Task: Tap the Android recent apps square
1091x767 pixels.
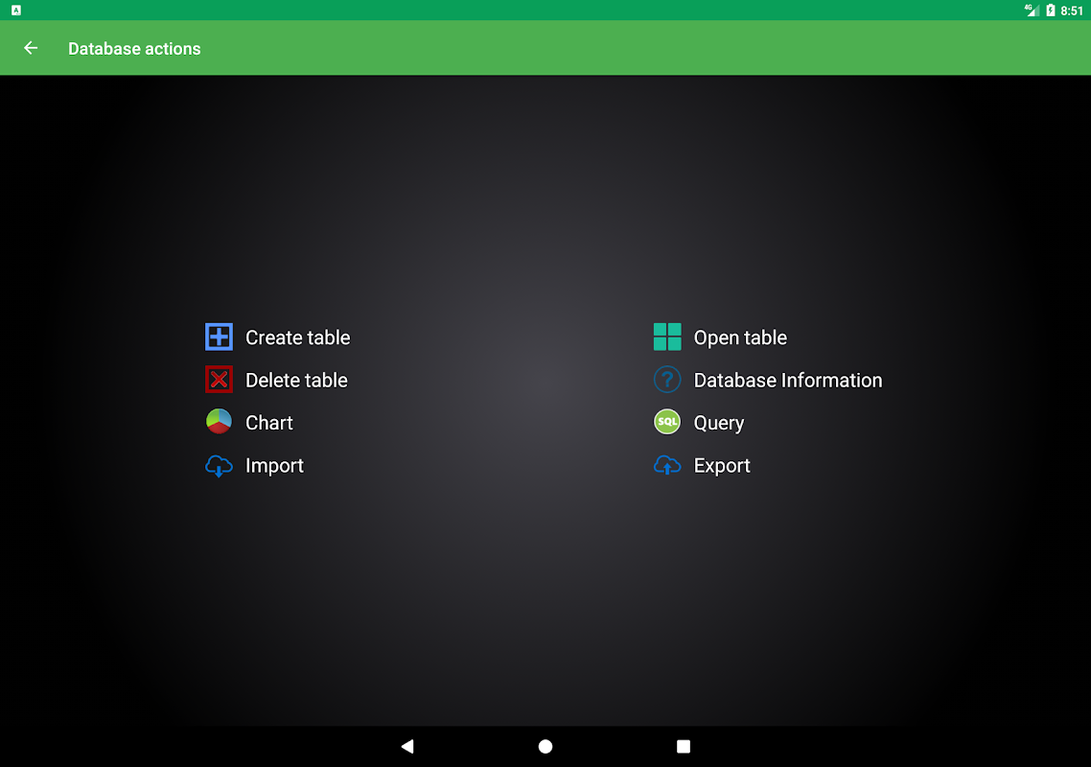Action: [x=684, y=746]
